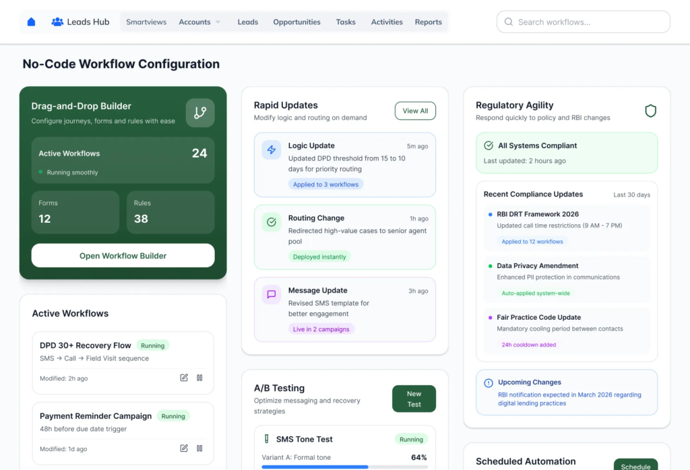Viewport: 690px width, 470px height.
Task: Click the RBI notification link under Upcoming Changes
Action: pyautogui.click(x=569, y=399)
